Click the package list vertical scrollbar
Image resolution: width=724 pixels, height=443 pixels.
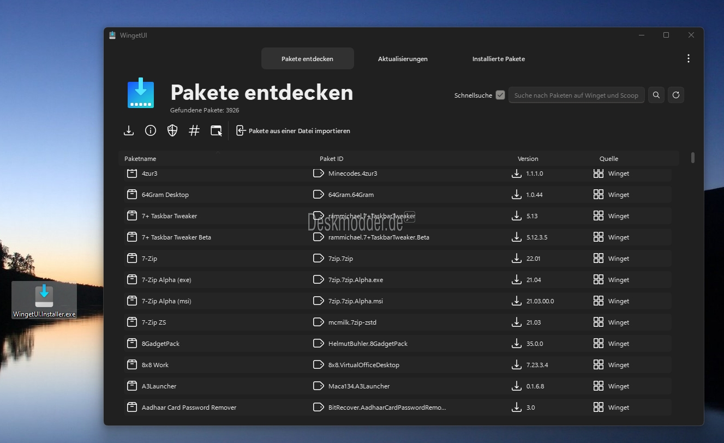click(693, 158)
